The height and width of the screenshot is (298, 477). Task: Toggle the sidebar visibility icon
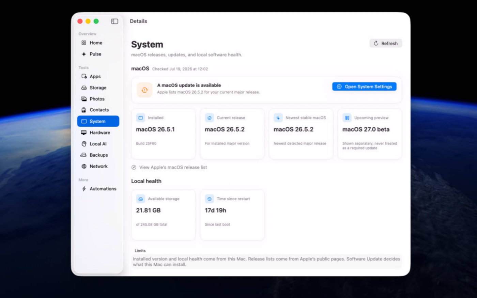(114, 21)
